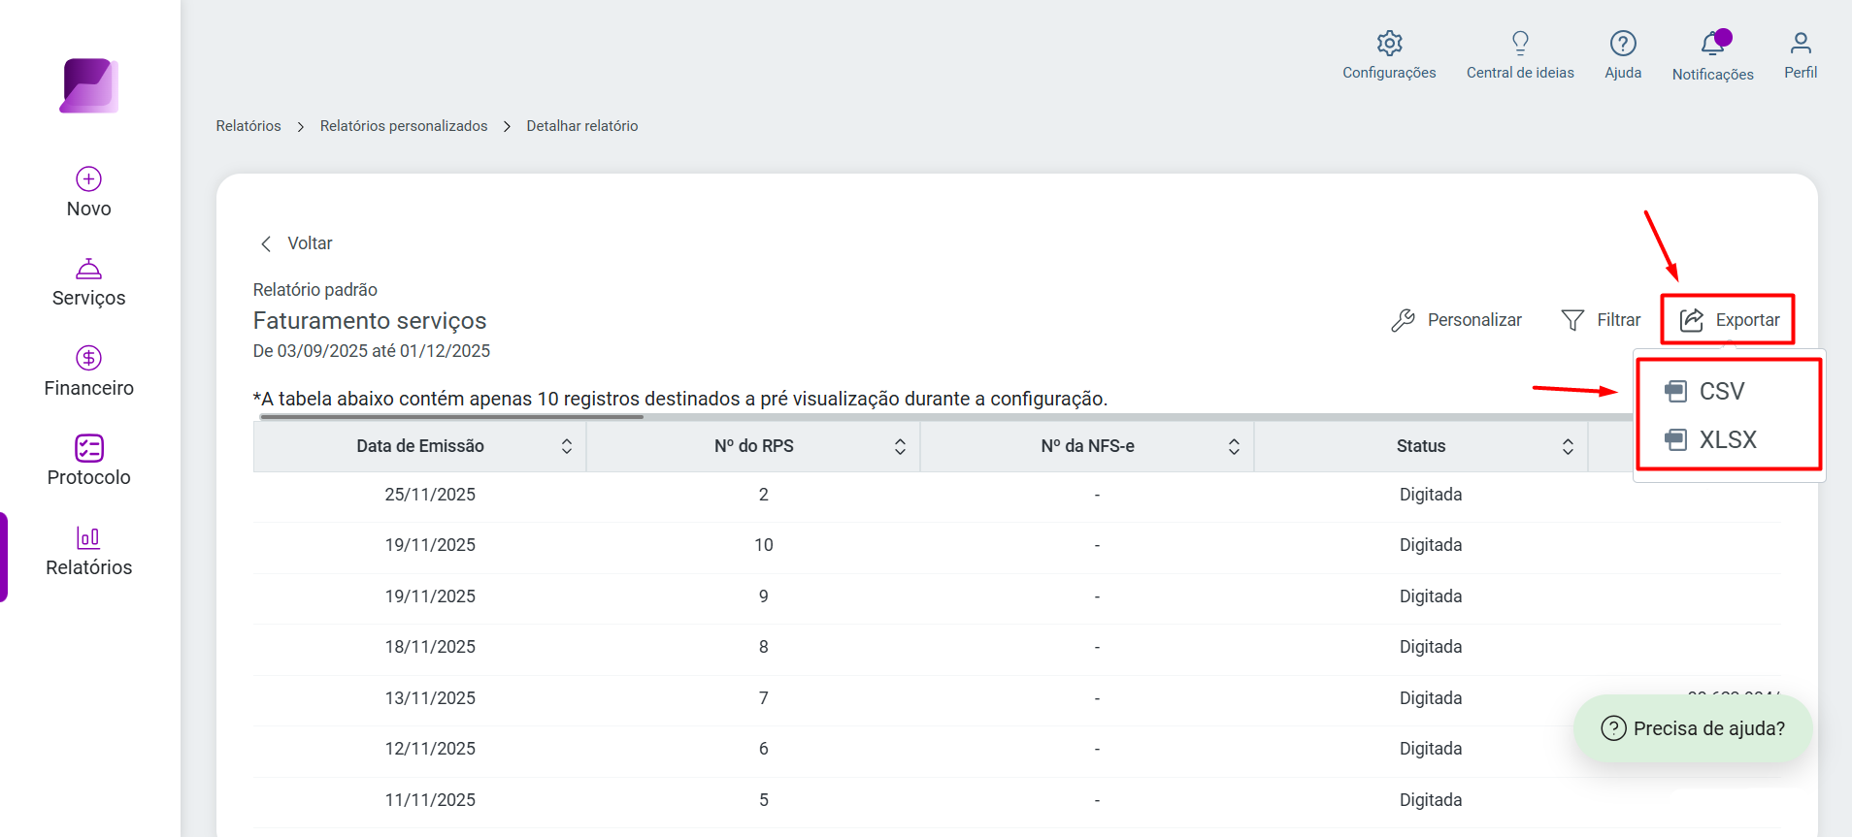
Task: Open the Financeiro menu label
Action: 89,388
